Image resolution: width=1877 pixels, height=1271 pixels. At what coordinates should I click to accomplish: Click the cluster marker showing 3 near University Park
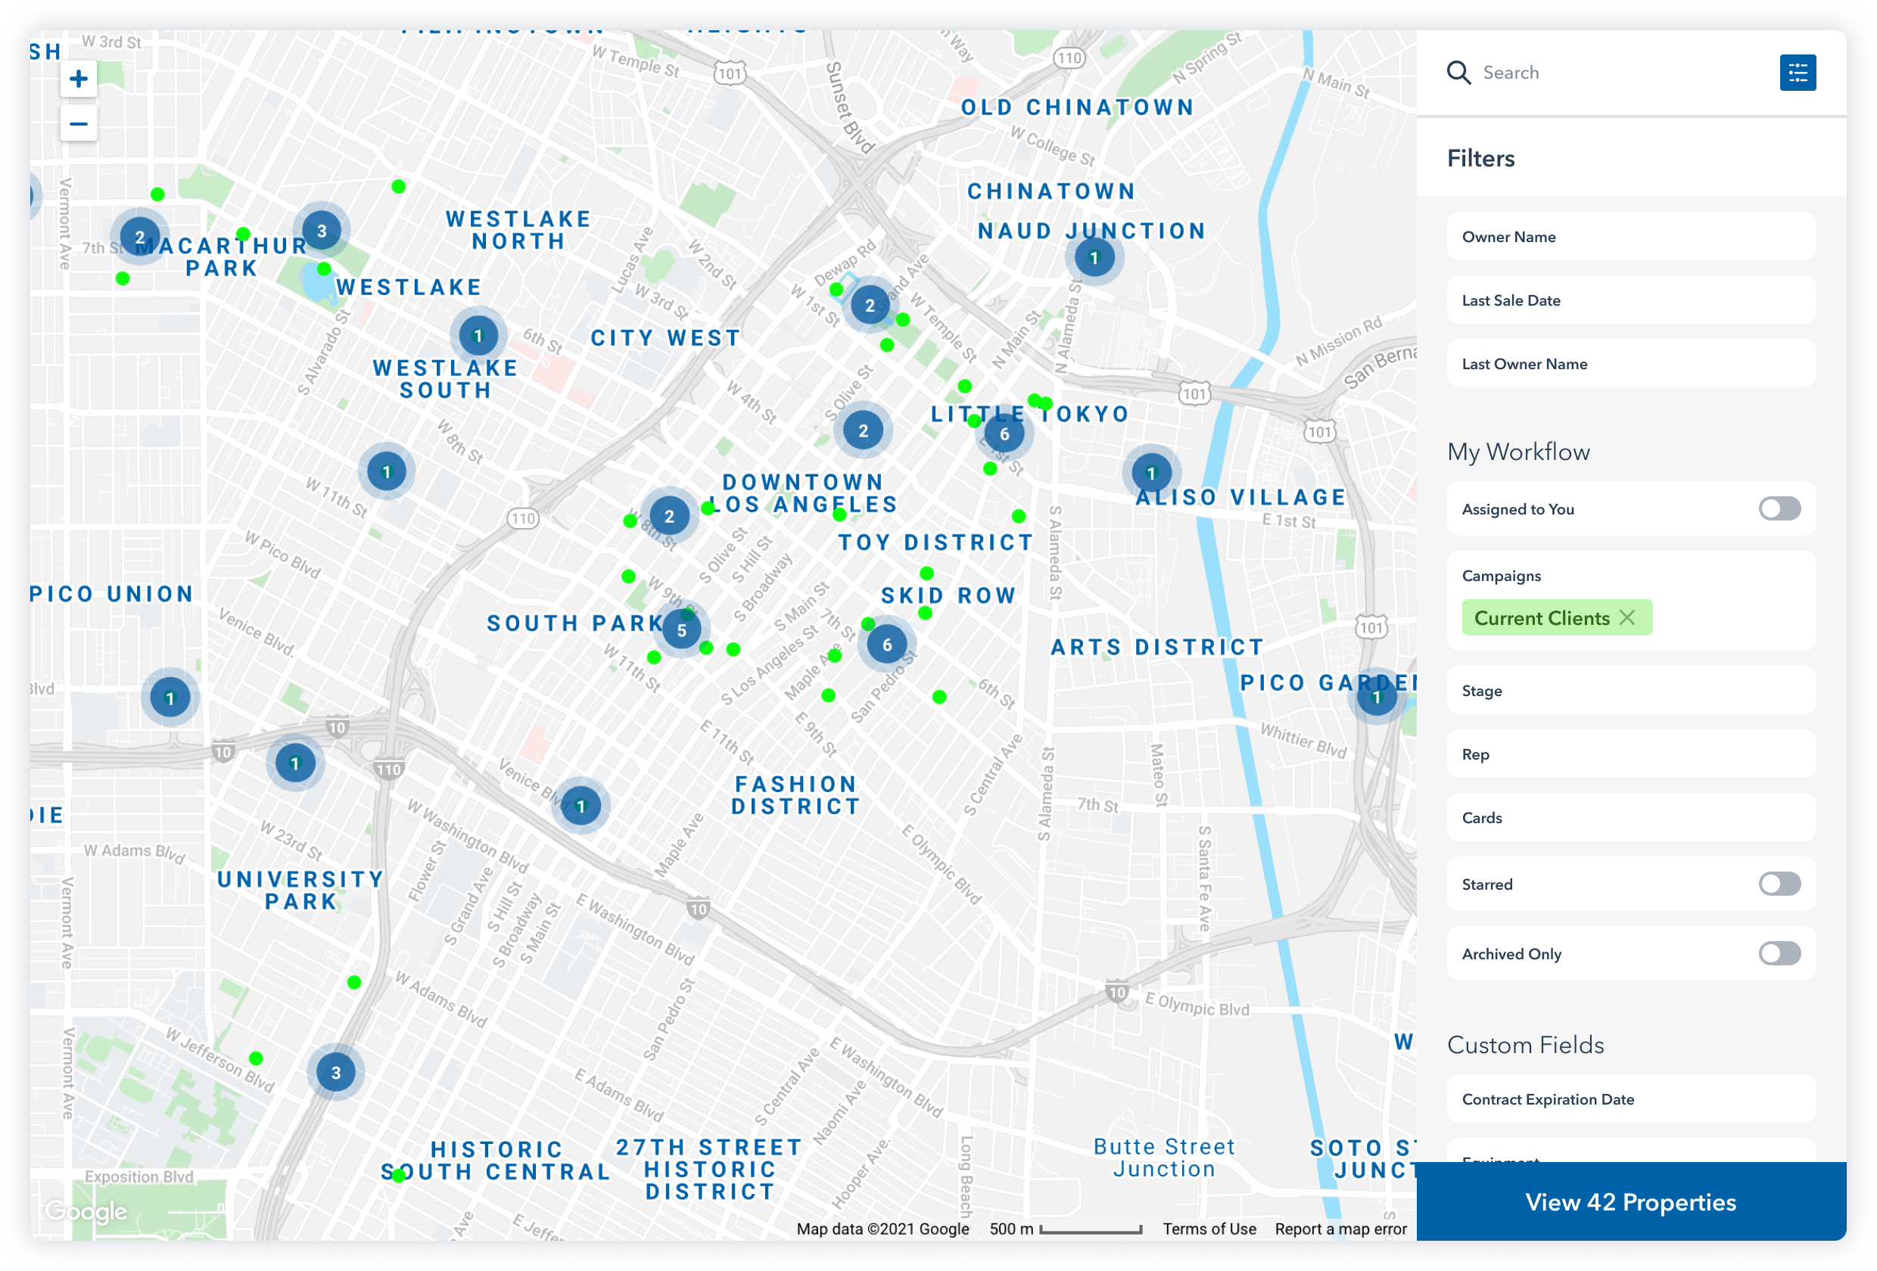coord(336,1072)
